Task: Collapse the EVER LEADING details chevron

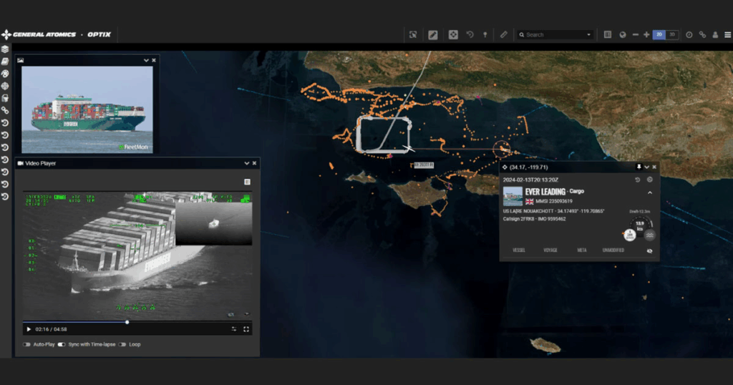Action: pyautogui.click(x=650, y=192)
